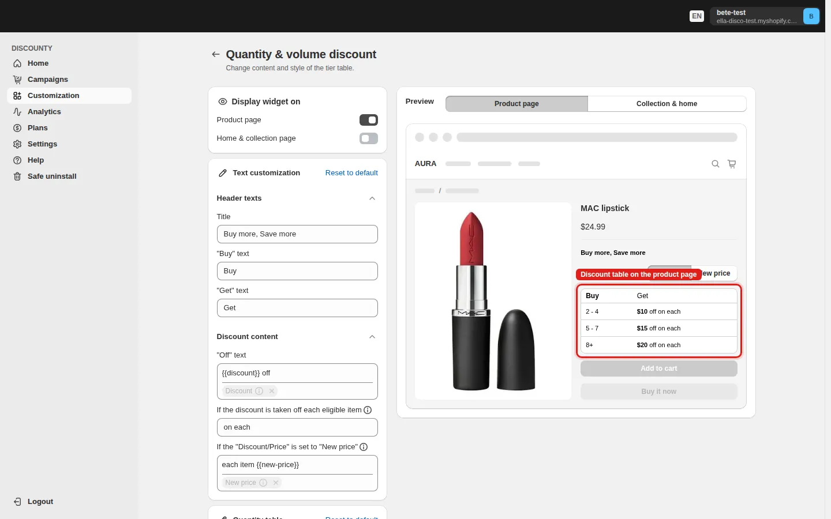The image size is (831, 519).
Task: Click the Help question-mark icon in the sidebar
Action: click(x=17, y=160)
